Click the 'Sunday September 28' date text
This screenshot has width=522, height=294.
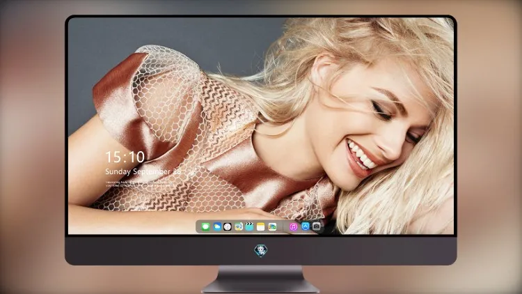click(143, 171)
